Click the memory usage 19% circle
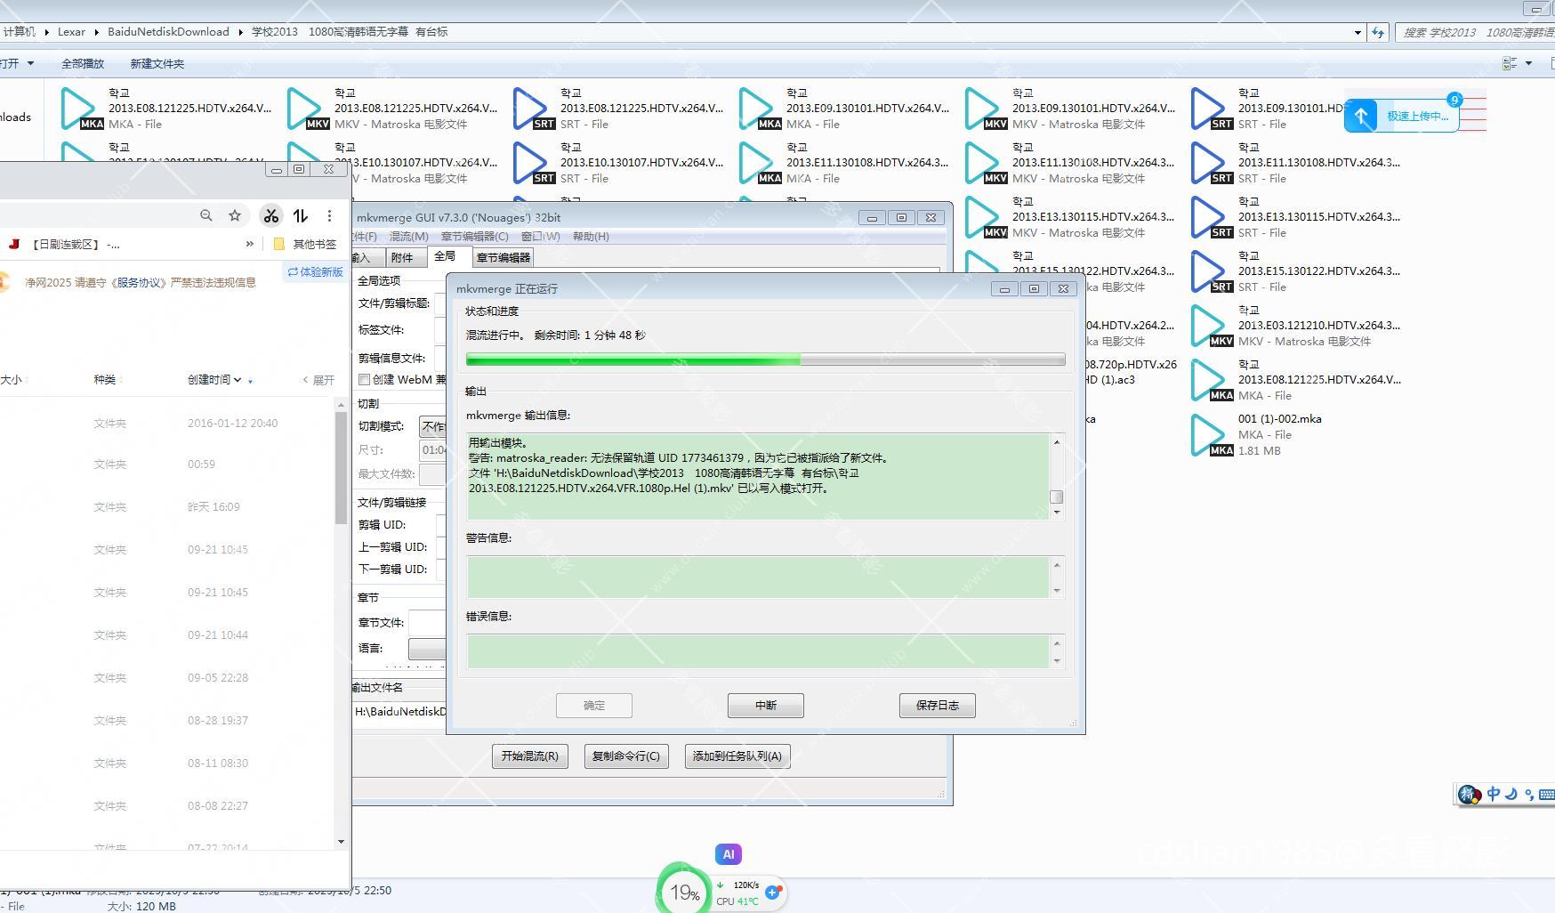Image resolution: width=1555 pixels, height=913 pixels. coord(683,892)
